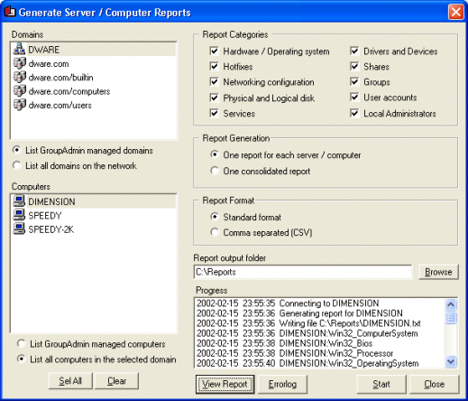Click the dware.com server icon
The height and width of the screenshot is (401, 468).
pyautogui.click(x=20, y=63)
